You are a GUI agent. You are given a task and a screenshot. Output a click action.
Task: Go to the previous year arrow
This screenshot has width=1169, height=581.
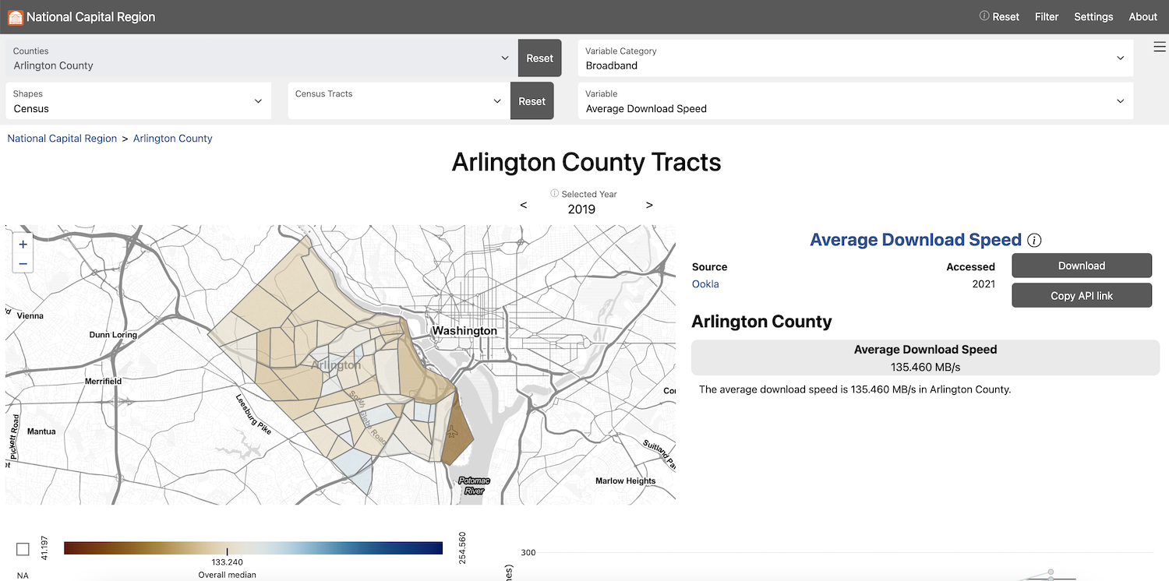(x=523, y=205)
